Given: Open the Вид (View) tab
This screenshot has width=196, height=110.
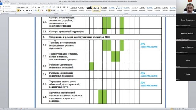Looking at the screenshot, I should click(61, 4).
